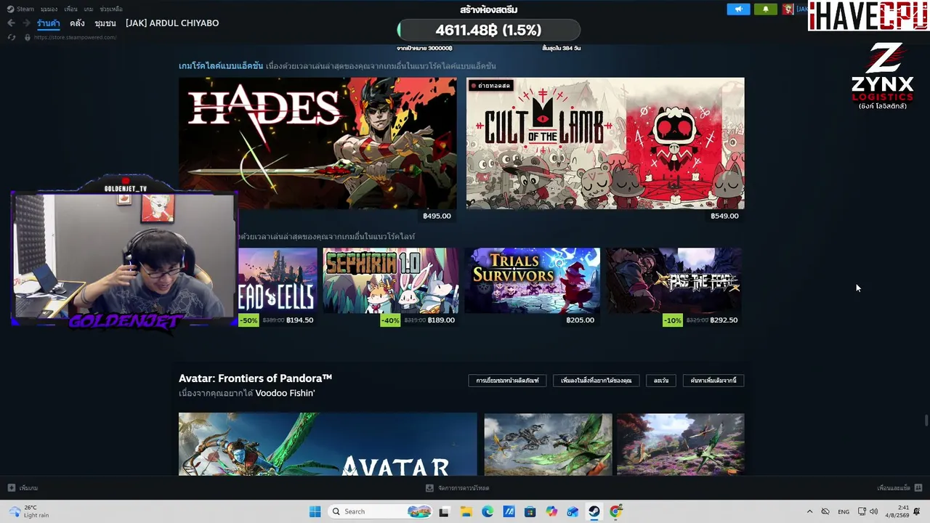Go back with the Steam back arrow

click(11, 23)
